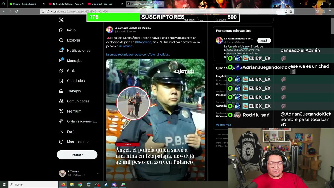Click the address bar URL
Screen dimensions: 334x188
[x=79, y=11]
